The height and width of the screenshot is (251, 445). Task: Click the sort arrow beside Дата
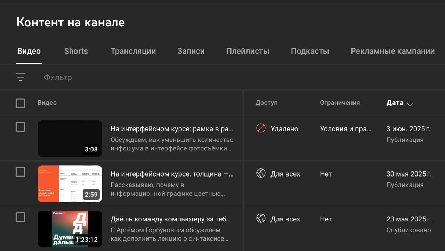tap(410, 103)
